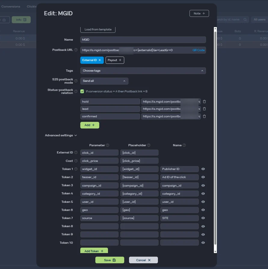Remove the External ID tag chip
Screen dimensions: 268x269
100,60
